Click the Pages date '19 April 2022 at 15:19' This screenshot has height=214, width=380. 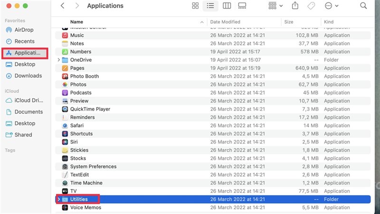coord(235,68)
